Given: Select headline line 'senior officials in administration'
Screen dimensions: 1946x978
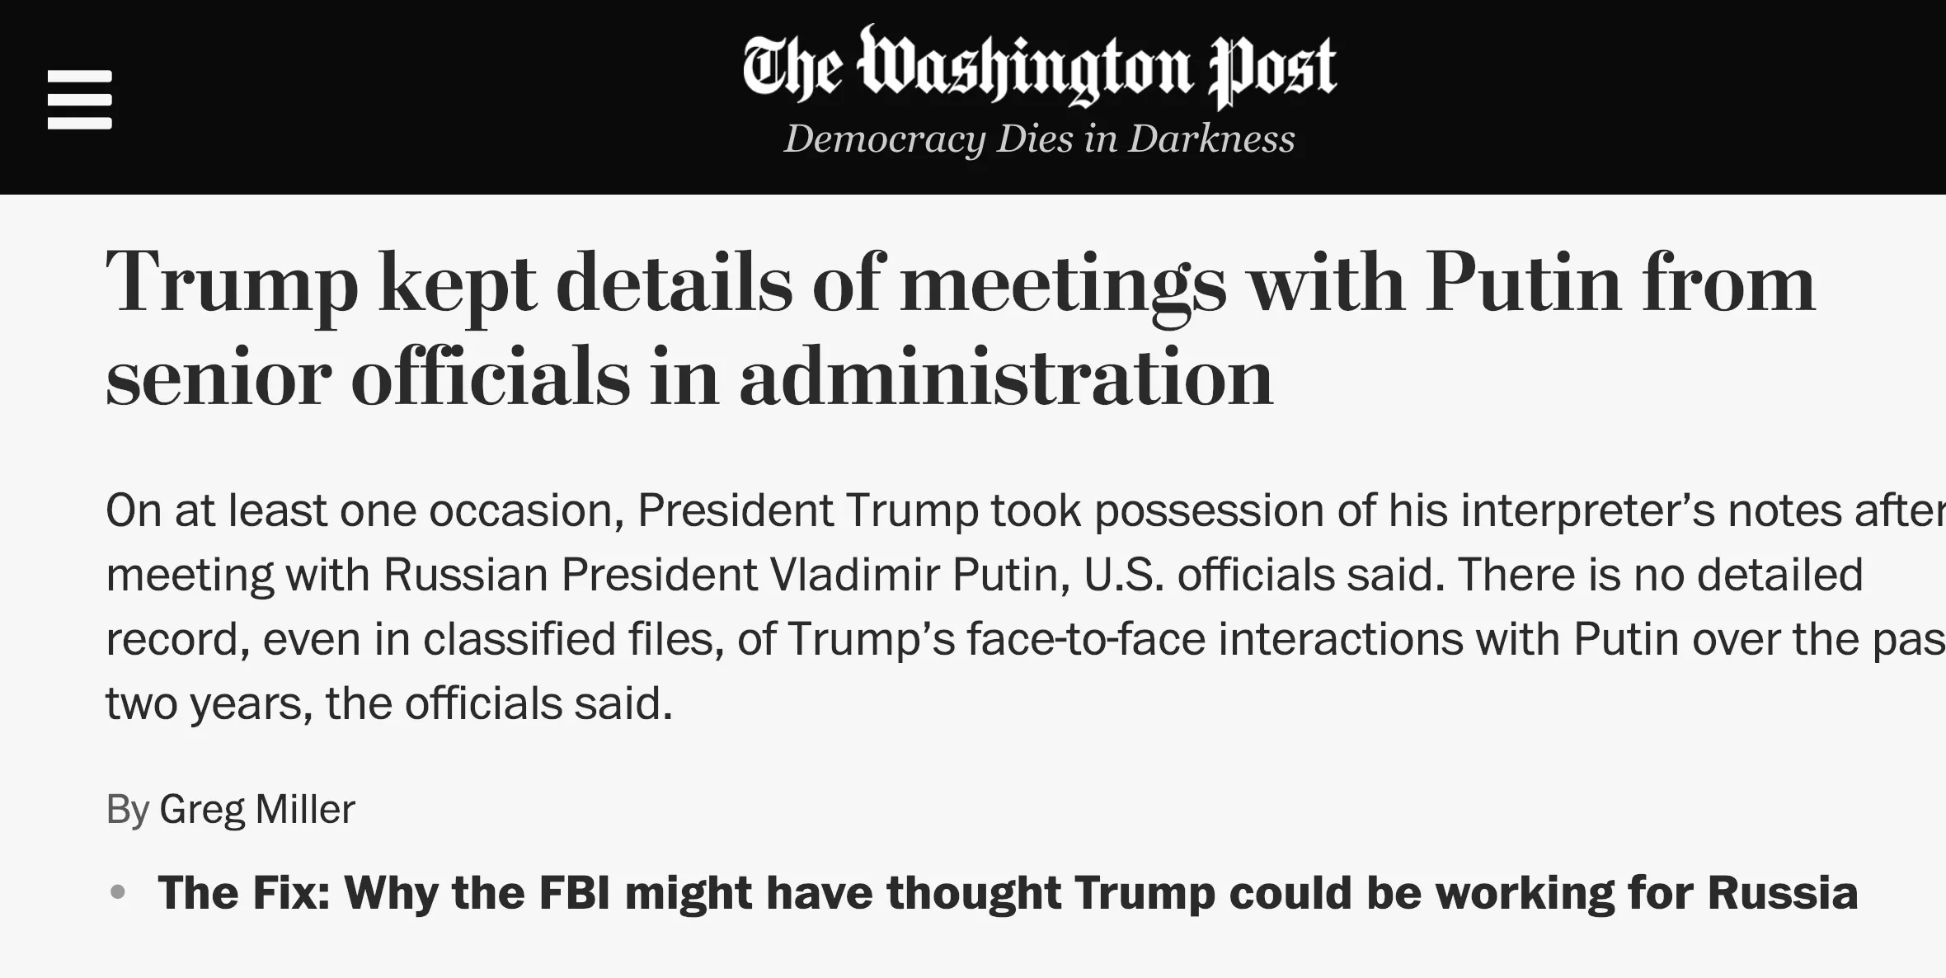Looking at the screenshot, I should [689, 378].
